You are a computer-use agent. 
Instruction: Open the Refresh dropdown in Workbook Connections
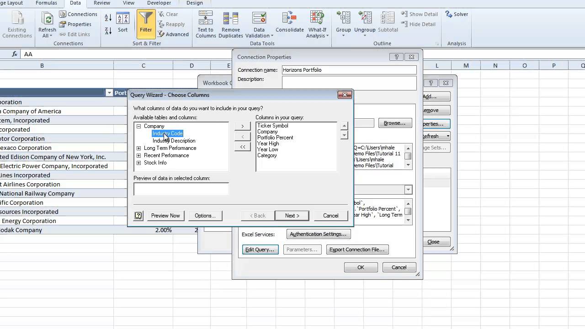point(447,136)
